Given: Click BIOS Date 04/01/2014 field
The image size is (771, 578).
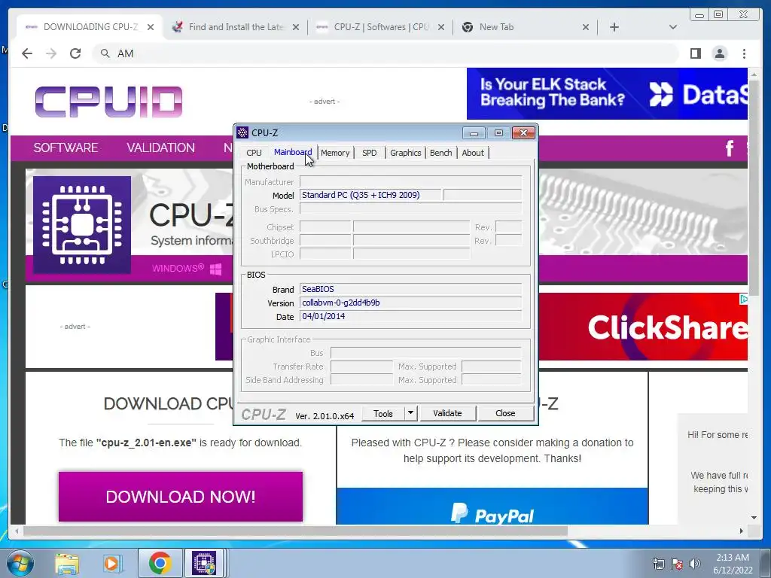Looking at the screenshot, I should click(410, 317).
